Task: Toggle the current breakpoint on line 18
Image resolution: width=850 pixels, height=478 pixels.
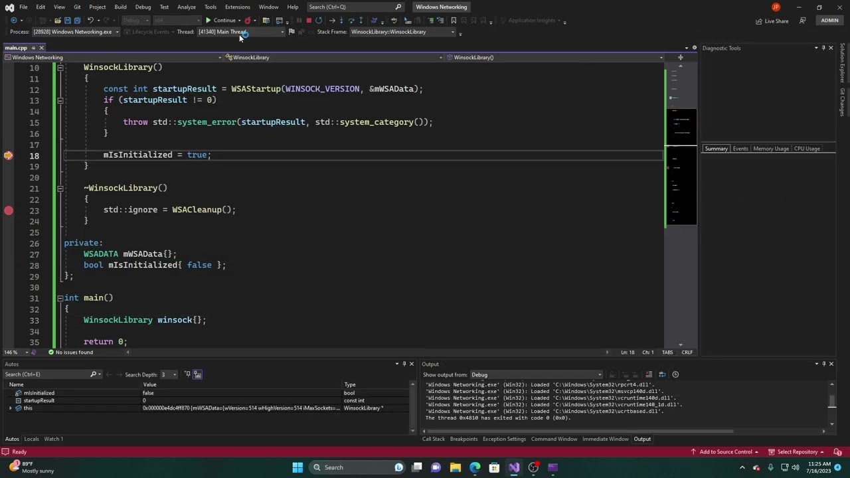Action: click(x=9, y=155)
